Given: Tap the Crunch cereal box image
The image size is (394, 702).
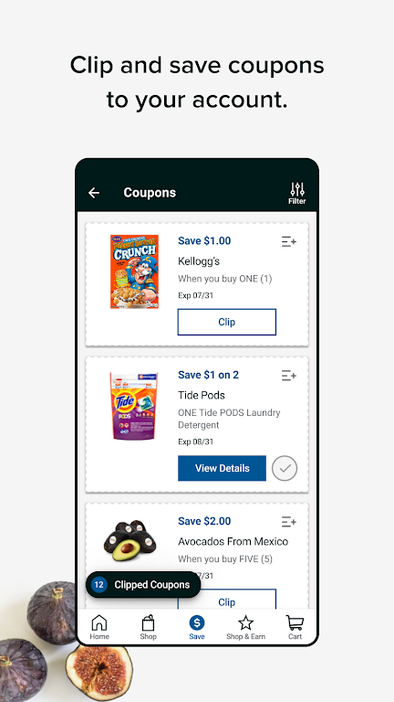Looking at the screenshot, I should coord(134,271).
